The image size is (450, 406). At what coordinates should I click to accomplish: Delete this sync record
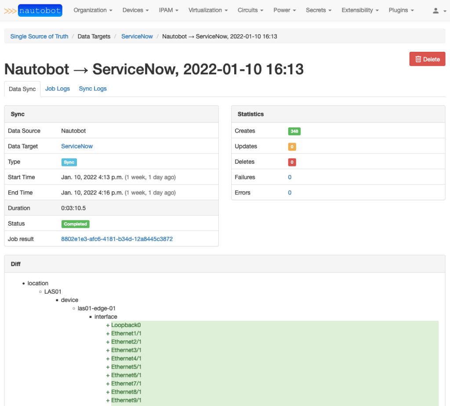tap(427, 59)
